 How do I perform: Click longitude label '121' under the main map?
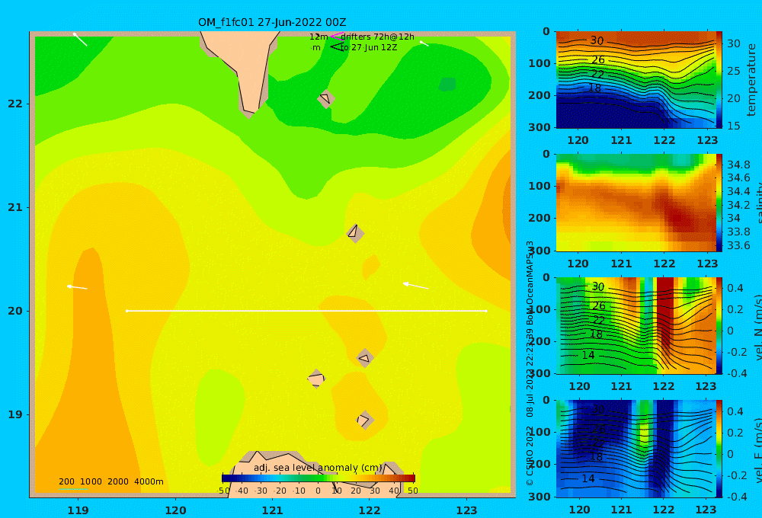[x=272, y=510]
